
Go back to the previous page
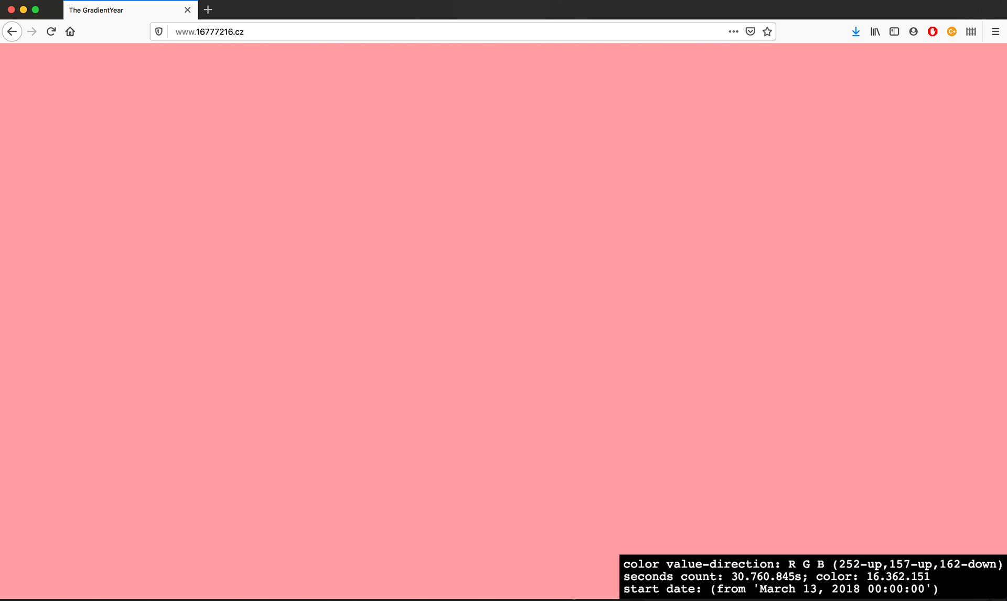[x=12, y=31]
